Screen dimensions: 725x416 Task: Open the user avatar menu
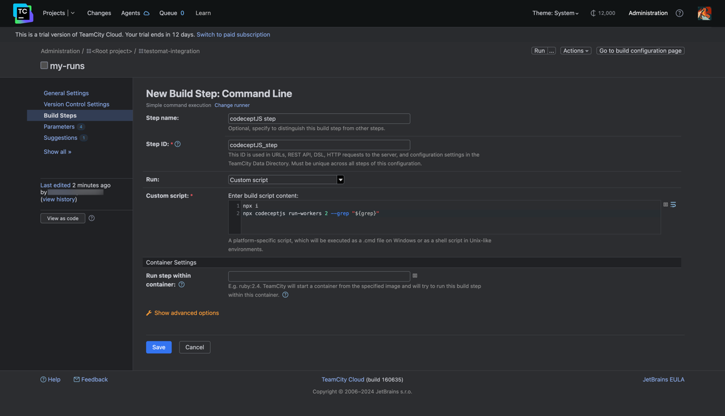pos(704,13)
